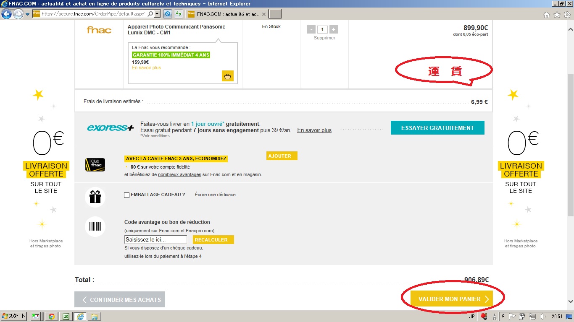Click the power plug tray icon
The image size is (574, 322).
coord(522,317)
